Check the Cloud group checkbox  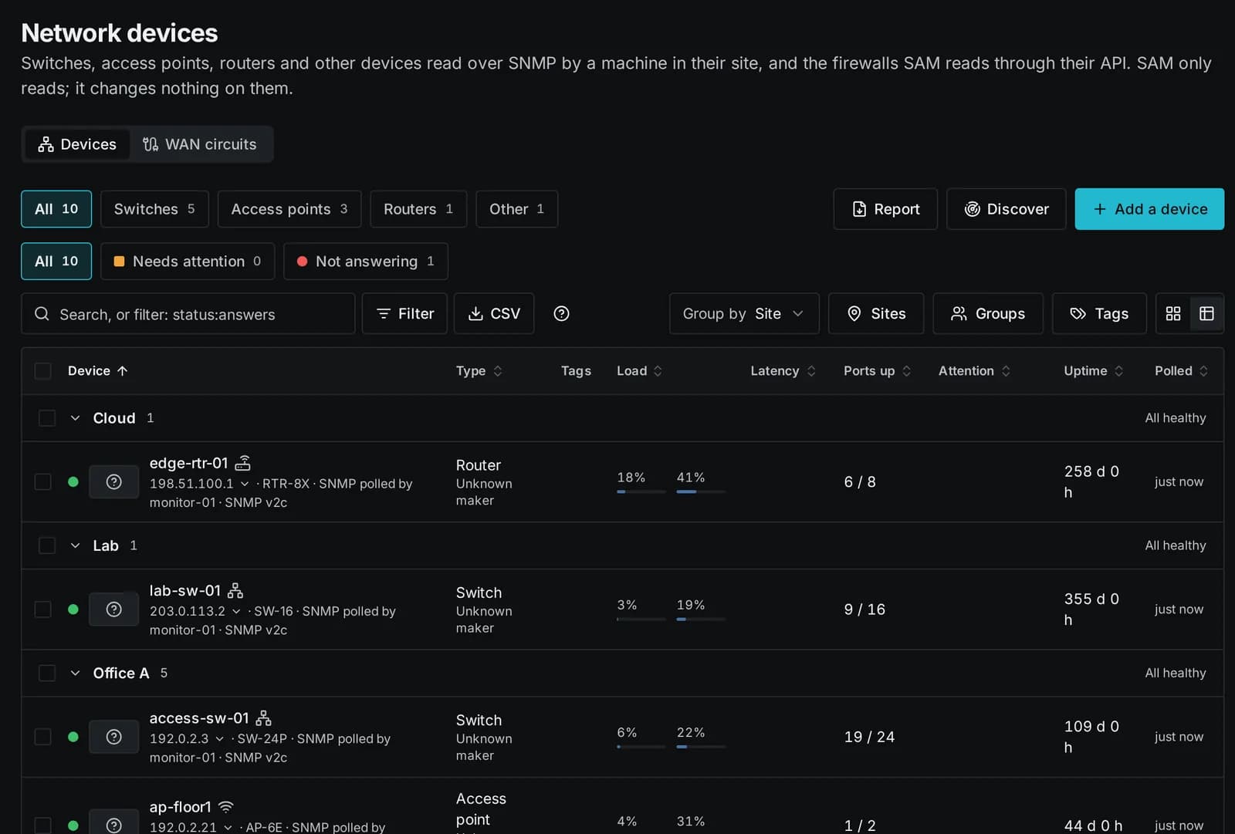point(47,418)
